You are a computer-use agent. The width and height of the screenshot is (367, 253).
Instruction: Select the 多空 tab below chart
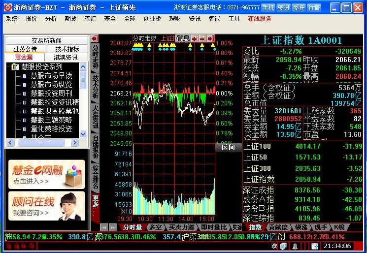(155, 227)
